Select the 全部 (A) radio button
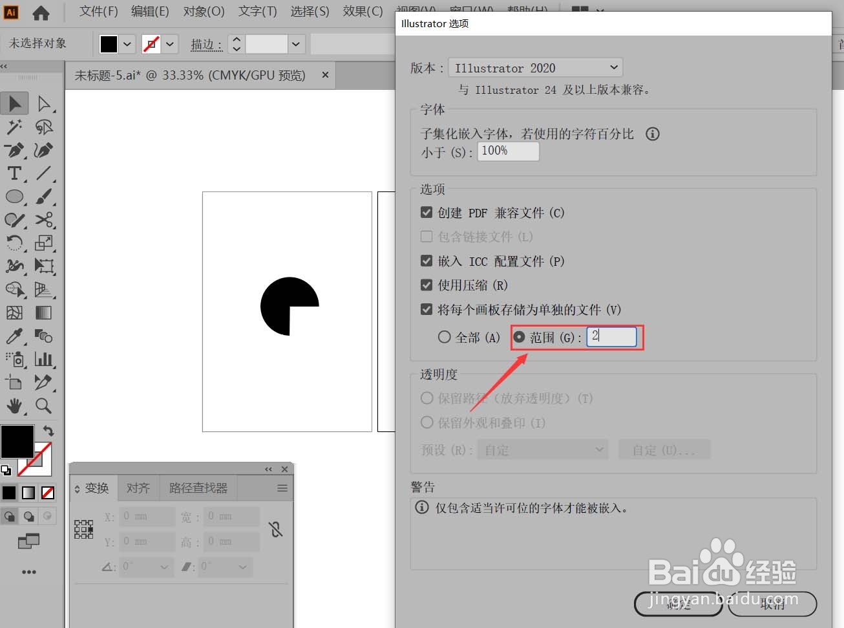 click(444, 337)
